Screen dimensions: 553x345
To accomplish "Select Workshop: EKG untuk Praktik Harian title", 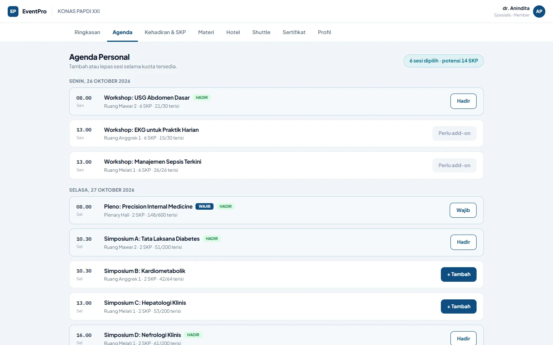I will click(x=151, y=130).
